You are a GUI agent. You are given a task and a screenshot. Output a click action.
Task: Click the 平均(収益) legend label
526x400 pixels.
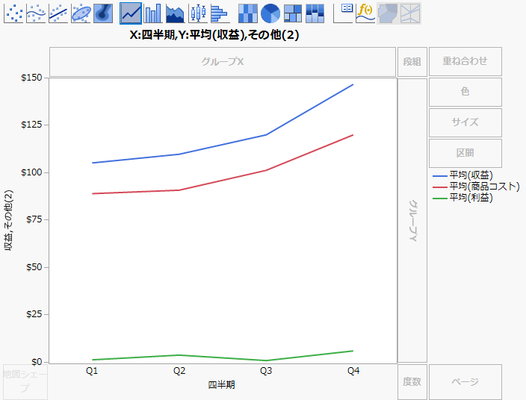click(471, 175)
